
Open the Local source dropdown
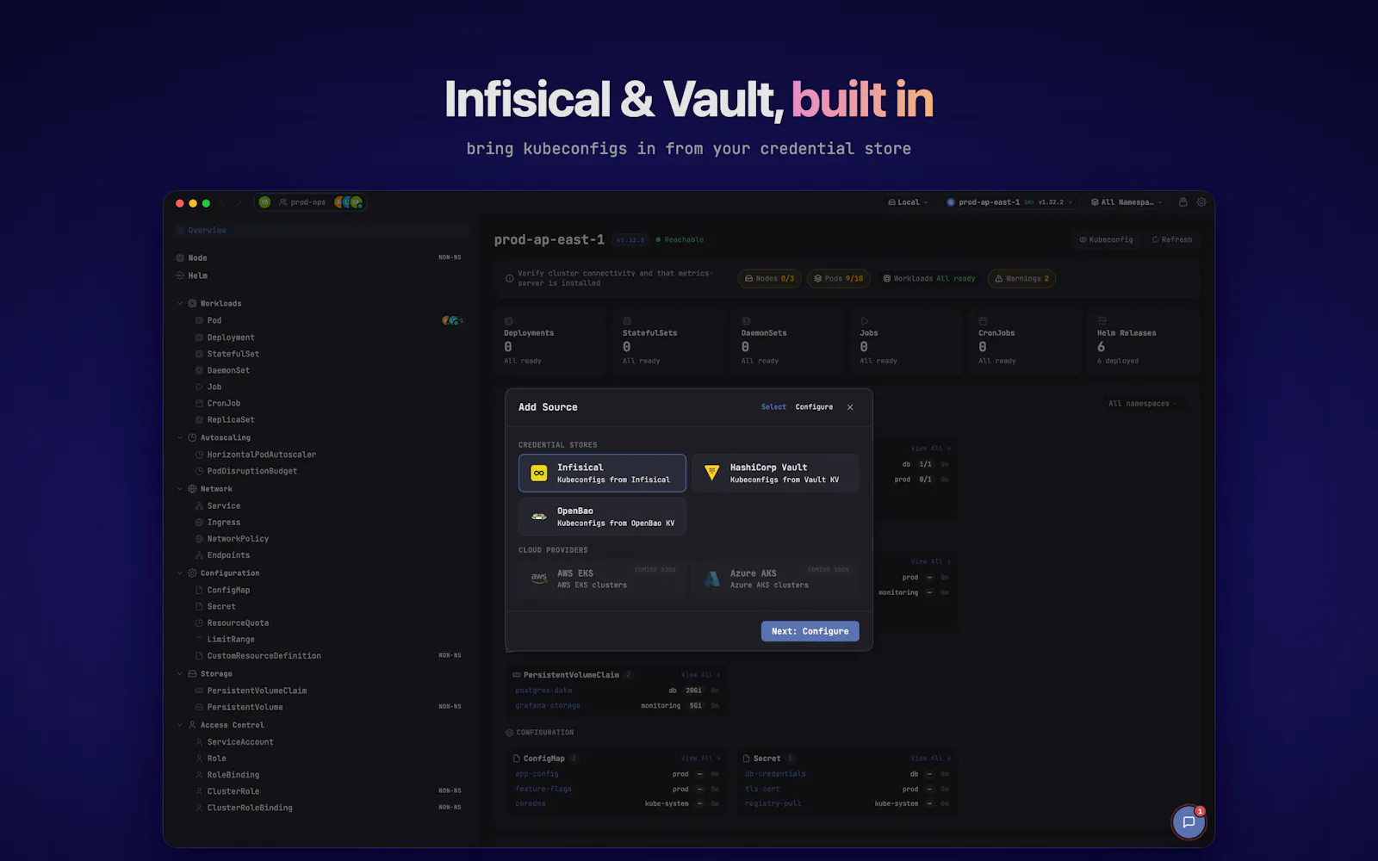pos(908,202)
